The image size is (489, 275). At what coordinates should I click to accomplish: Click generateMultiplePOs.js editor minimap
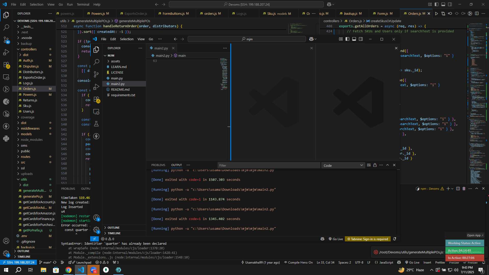pos(303,29)
